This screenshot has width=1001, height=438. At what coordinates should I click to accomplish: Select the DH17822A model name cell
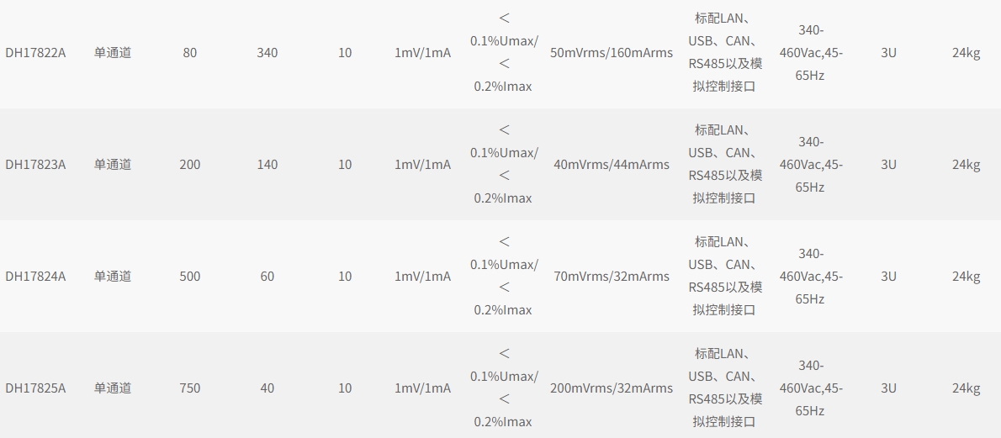[x=35, y=52]
